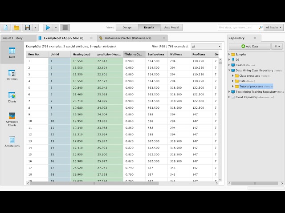Click the magnifier search icon

click(x=261, y=28)
